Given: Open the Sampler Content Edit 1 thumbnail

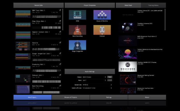Looking at the screenshot, I should pos(23,35).
